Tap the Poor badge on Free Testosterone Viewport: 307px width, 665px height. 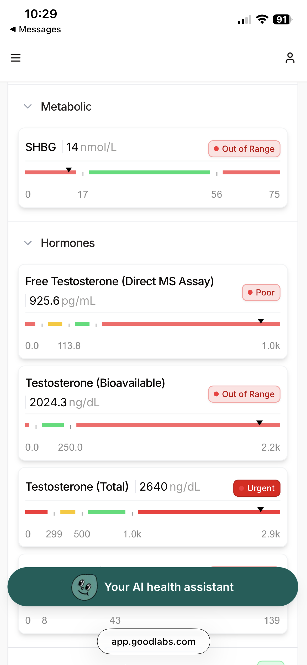261,293
